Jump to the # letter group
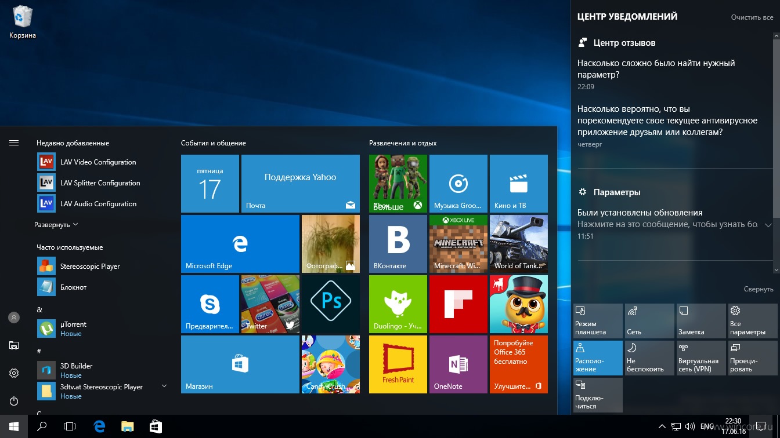Screen dimensions: 780x438 (x=39, y=351)
